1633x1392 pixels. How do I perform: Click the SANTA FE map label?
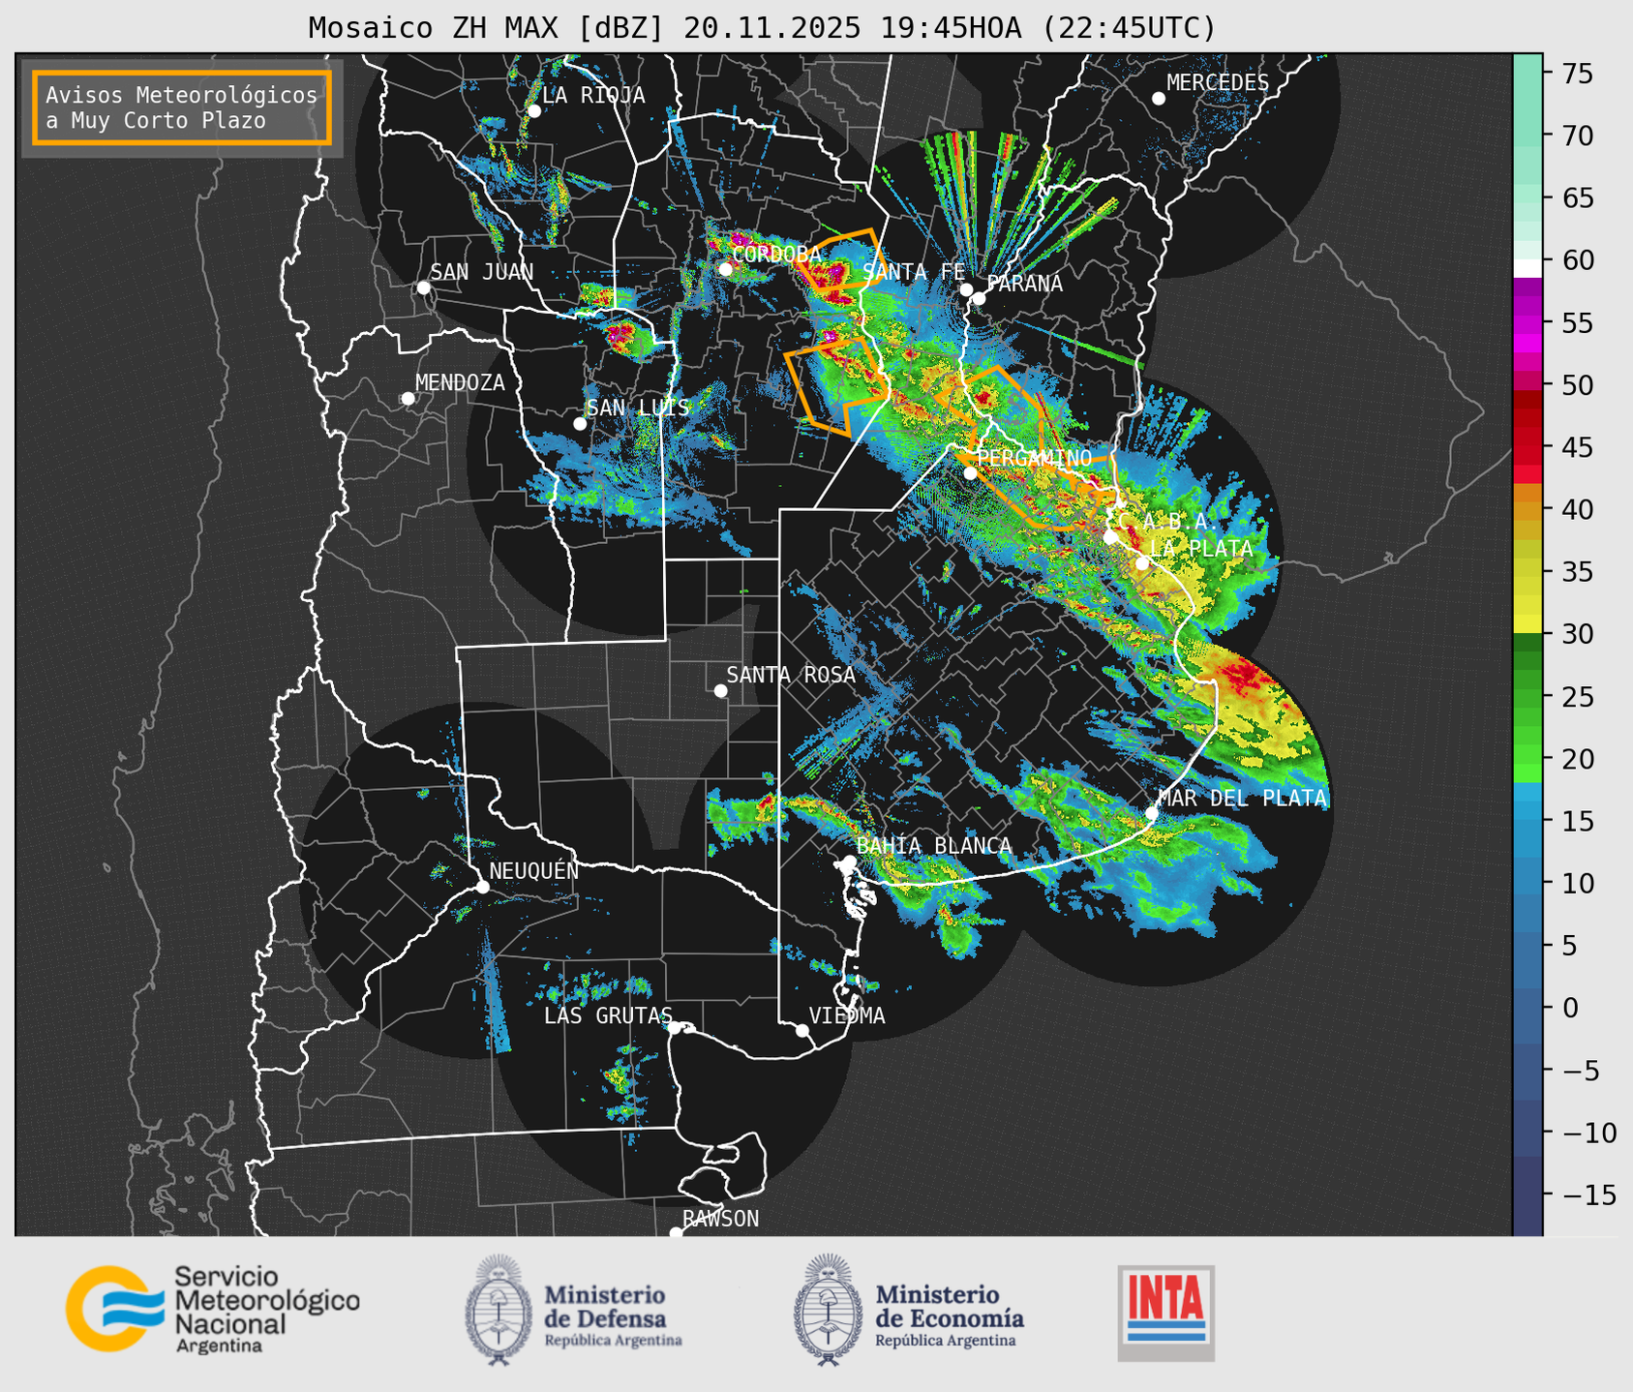coord(914,272)
